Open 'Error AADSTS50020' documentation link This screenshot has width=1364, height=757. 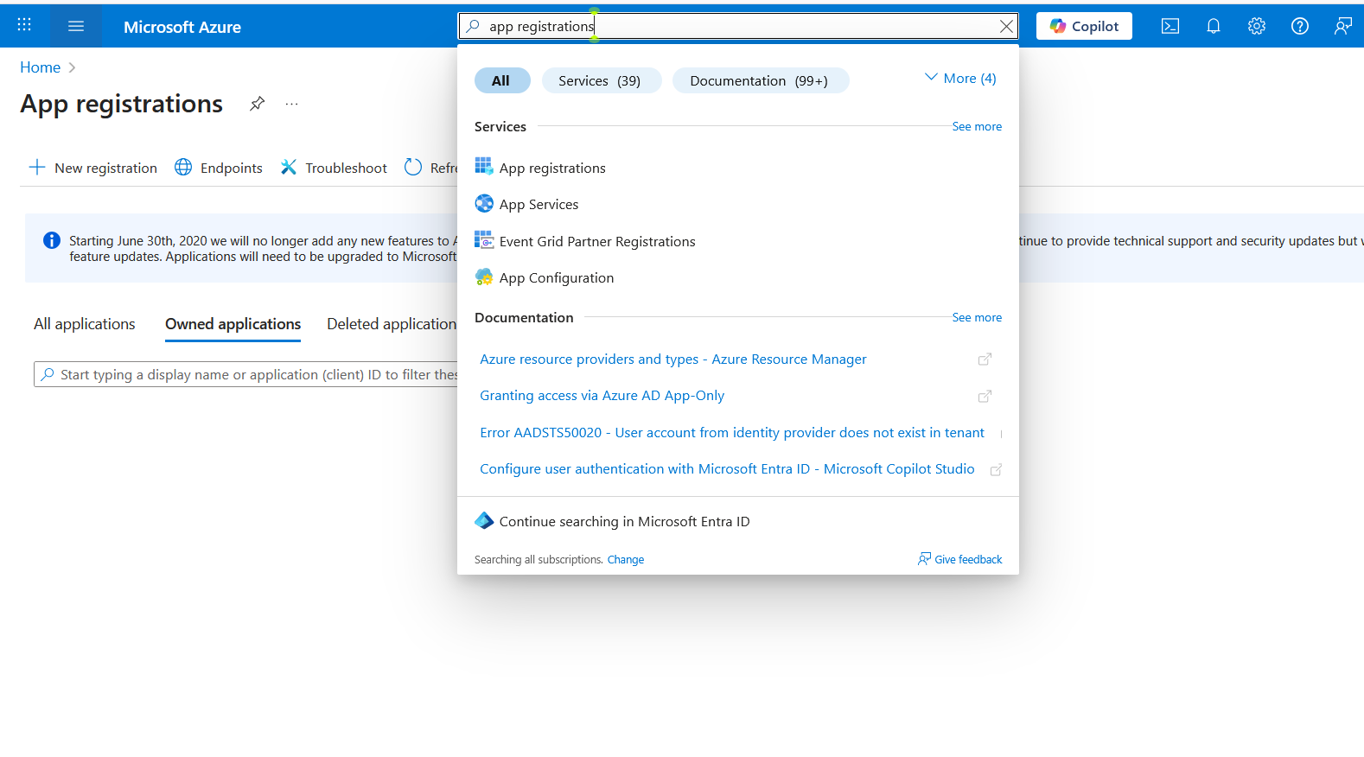(732, 432)
